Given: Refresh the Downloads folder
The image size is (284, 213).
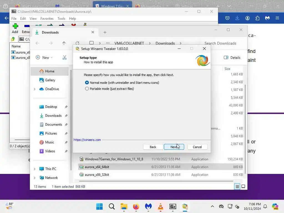Looking at the screenshot, I should 78,43.
